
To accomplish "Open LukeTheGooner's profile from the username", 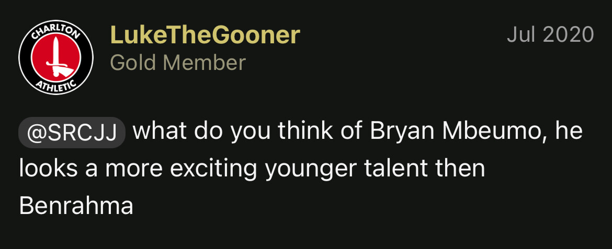I will pyautogui.click(x=205, y=34).
